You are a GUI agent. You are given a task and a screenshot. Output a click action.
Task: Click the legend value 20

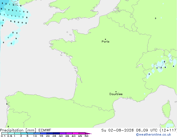(x=48, y=136)
